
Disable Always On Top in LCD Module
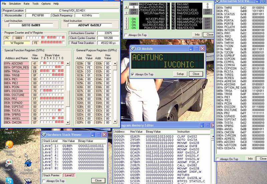133,74
